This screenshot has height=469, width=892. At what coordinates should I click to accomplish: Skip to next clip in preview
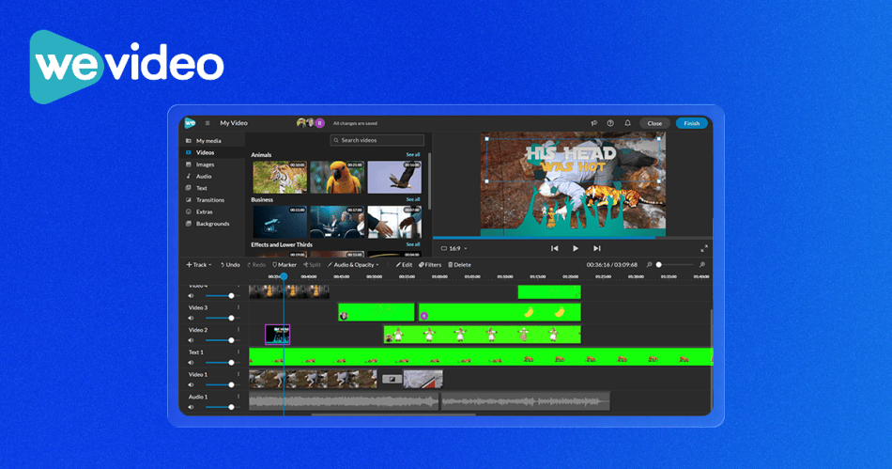[x=597, y=249]
